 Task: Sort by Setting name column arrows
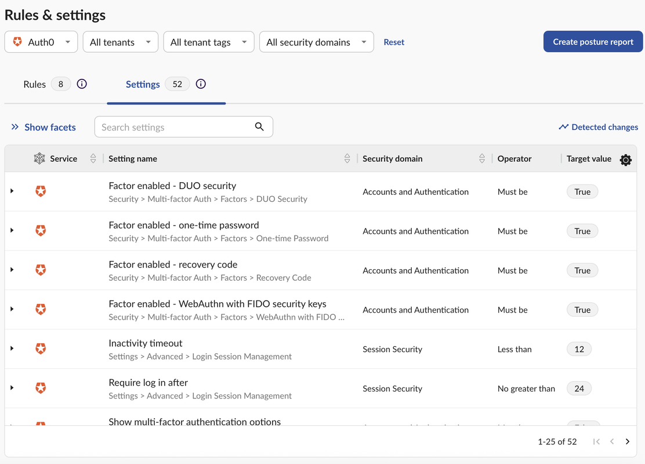click(347, 159)
